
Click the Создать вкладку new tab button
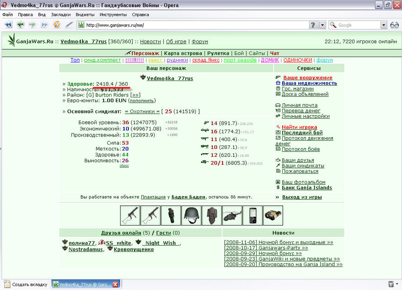coord(26,284)
